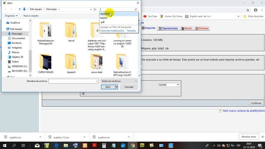Open the YouTube bookmark

(x=150, y=17)
